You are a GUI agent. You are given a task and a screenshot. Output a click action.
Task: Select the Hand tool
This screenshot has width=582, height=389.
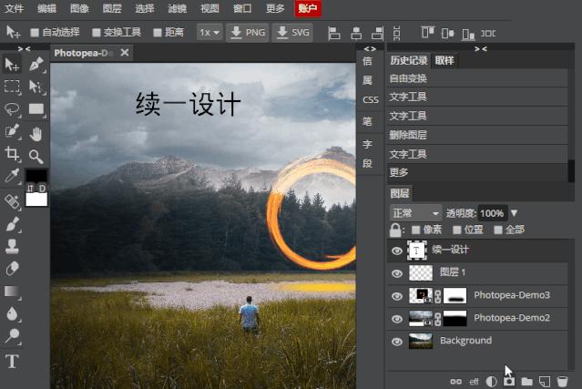tap(36, 134)
